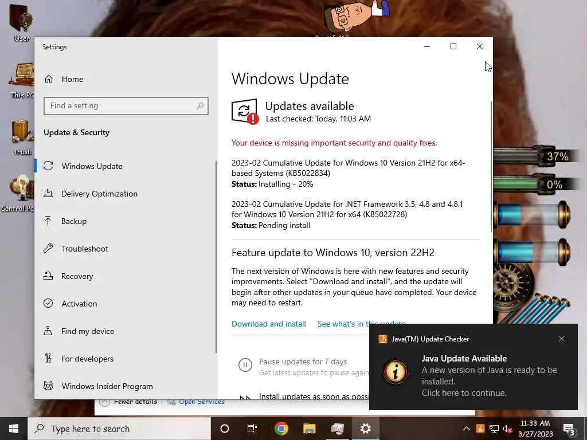Viewport: 587px width, 440px height.
Task: Click the magnifier icon in settings search
Action: pyautogui.click(x=200, y=106)
